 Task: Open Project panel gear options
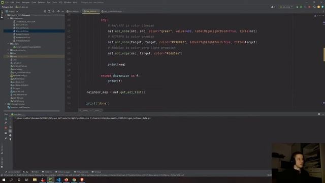[x=58, y=11]
